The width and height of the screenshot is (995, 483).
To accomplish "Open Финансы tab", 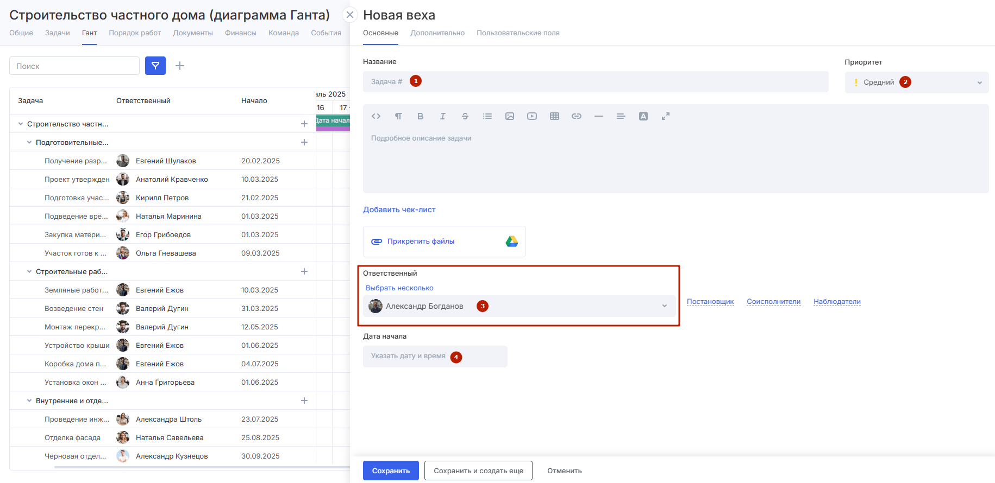I will coord(241,33).
